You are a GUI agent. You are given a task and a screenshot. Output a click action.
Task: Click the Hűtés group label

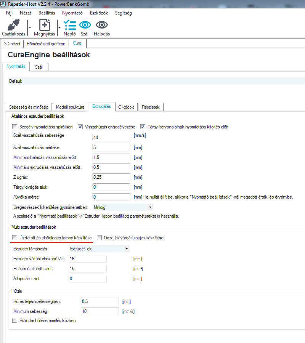click(17, 291)
